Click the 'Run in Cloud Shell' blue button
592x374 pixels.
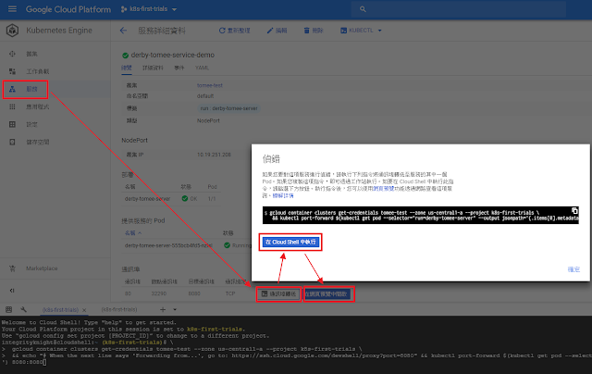(x=290, y=243)
